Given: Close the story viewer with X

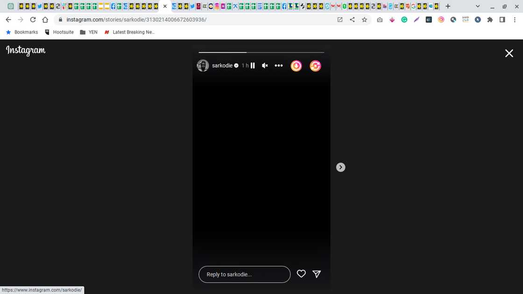Looking at the screenshot, I should tap(509, 53).
